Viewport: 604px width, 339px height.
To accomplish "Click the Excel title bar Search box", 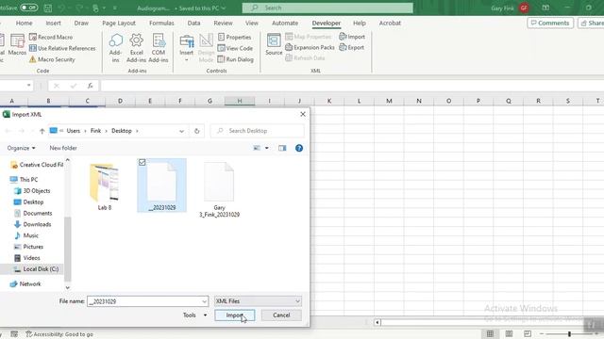I will point(327,8).
